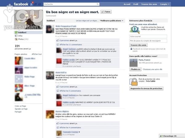Open the Meilleures publications sort dropdown
The width and height of the screenshot is (185, 138).
(x=111, y=21)
